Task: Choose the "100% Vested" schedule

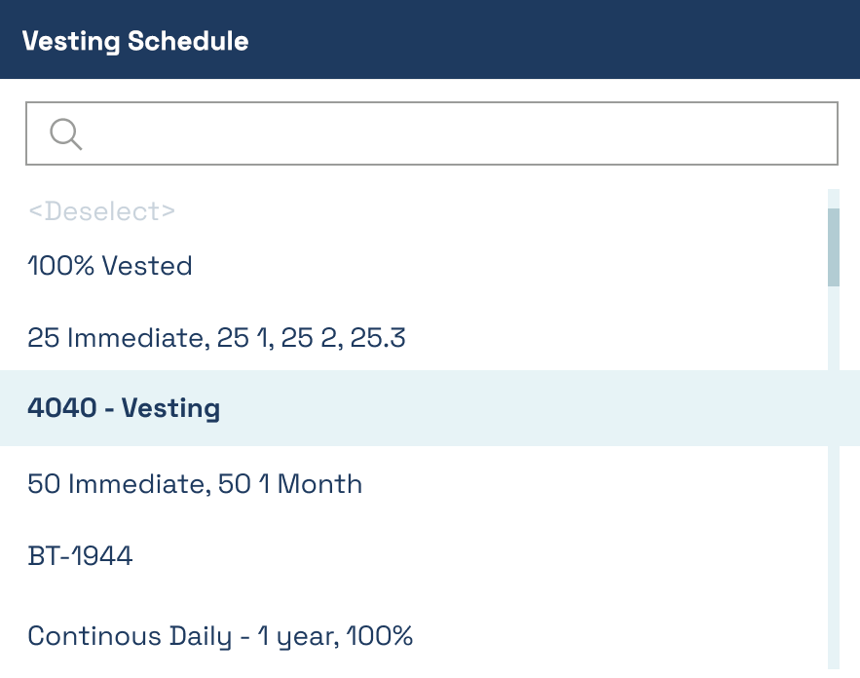Action: point(110,266)
